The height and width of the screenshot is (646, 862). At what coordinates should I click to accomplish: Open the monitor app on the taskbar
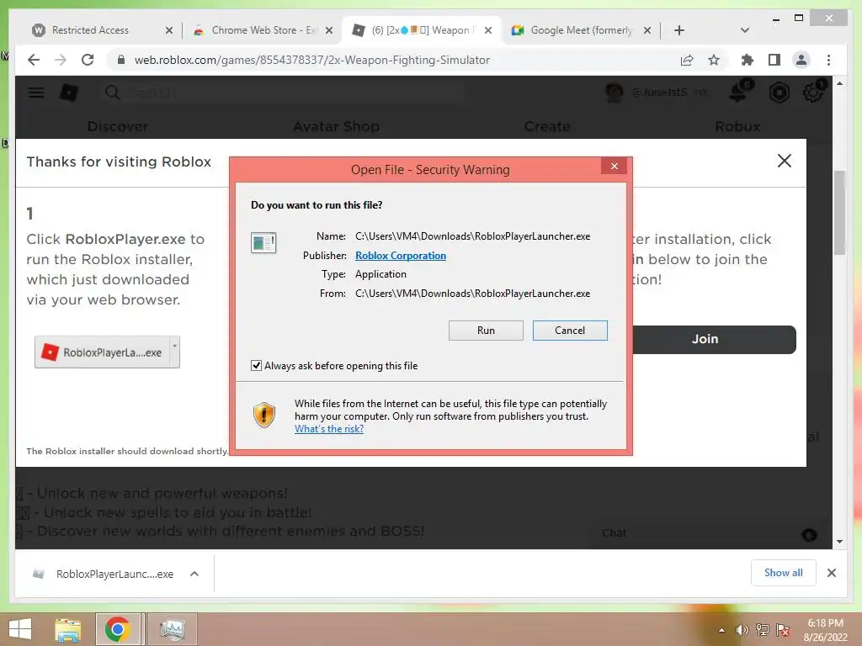tap(172, 629)
